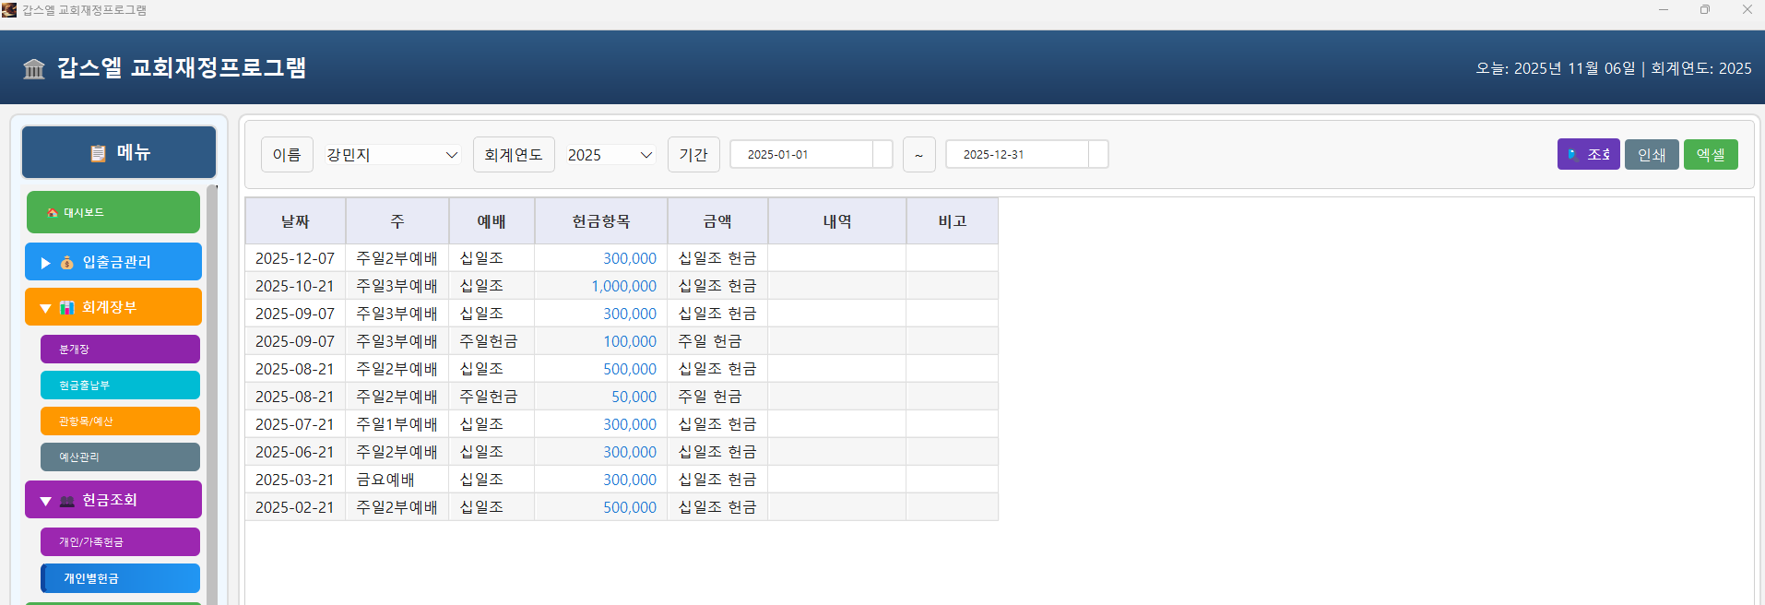Click the 1,000,000 amount cell
The image size is (1765, 605).
pyautogui.click(x=601, y=286)
